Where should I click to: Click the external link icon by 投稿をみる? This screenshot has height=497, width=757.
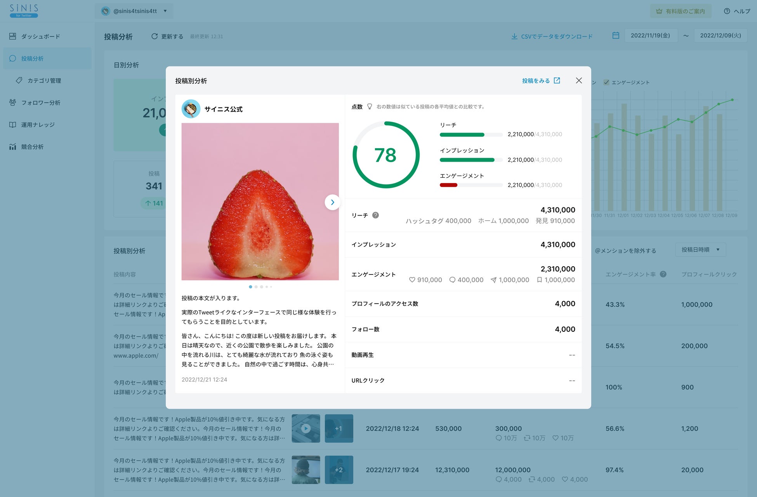pos(557,81)
